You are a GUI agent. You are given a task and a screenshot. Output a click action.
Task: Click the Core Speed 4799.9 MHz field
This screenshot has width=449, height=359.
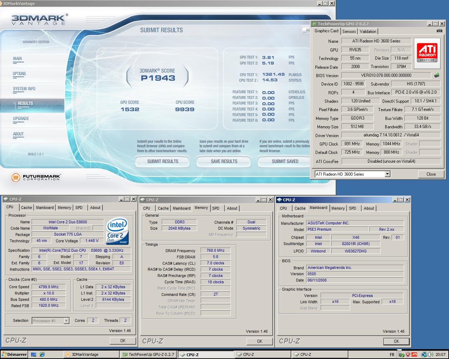pyautogui.click(x=48, y=287)
